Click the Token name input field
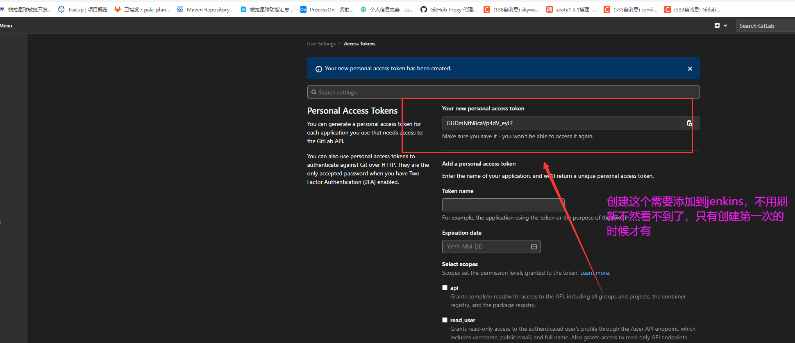This screenshot has width=795, height=343. coord(503,205)
